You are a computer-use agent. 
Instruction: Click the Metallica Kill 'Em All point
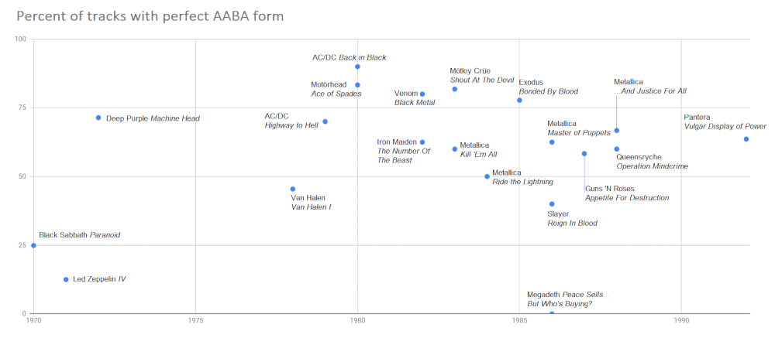tap(455, 149)
